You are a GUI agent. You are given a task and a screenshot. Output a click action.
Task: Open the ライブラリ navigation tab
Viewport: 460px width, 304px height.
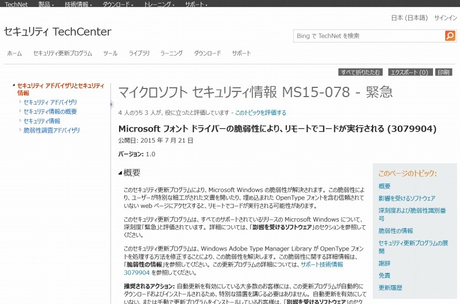139,53
